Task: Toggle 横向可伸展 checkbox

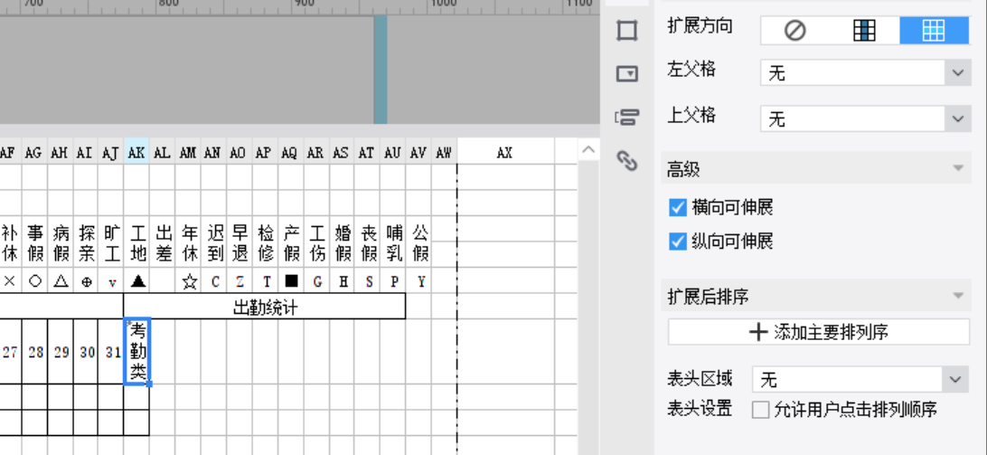Action: click(x=677, y=207)
